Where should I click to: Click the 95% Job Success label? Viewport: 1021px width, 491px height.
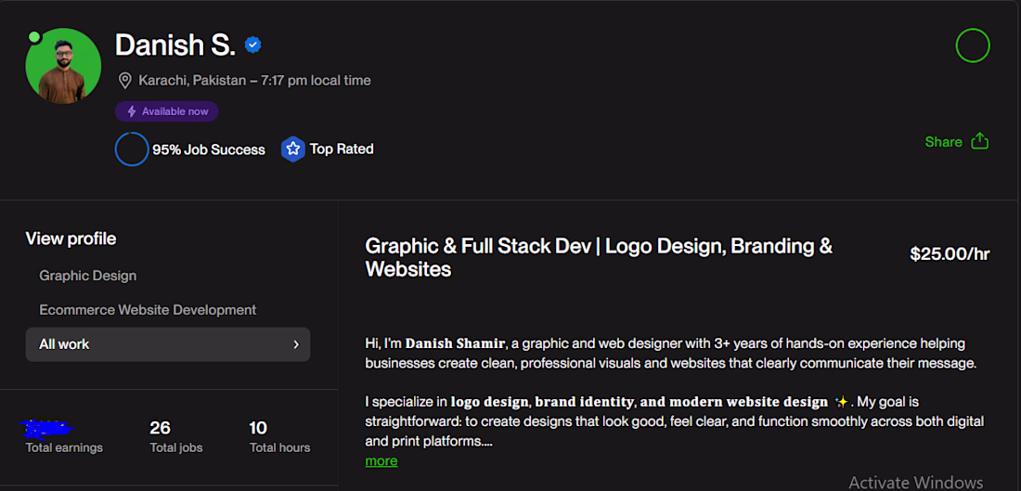pos(209,149)
